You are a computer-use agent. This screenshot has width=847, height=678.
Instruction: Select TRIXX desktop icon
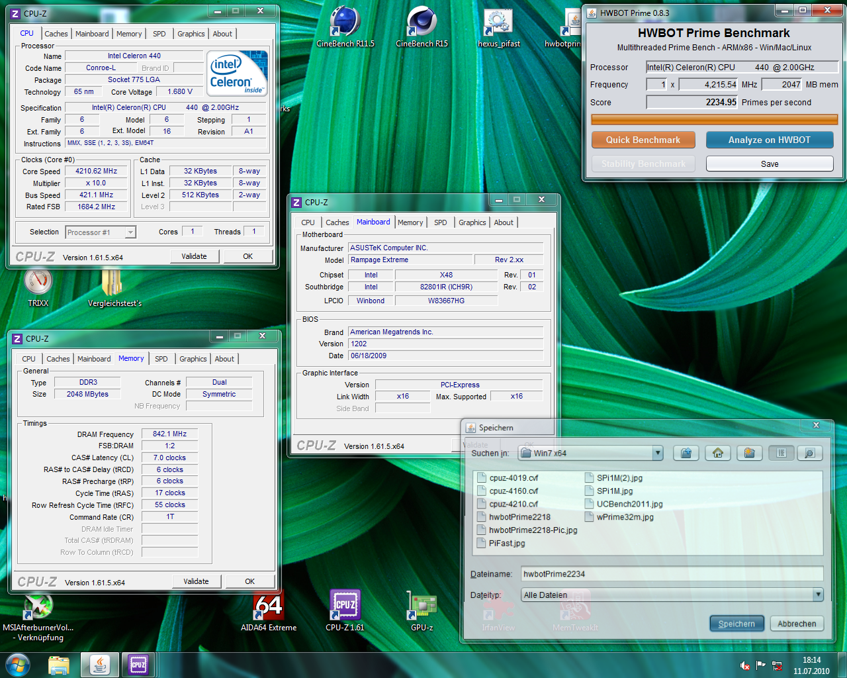(38, 288)
